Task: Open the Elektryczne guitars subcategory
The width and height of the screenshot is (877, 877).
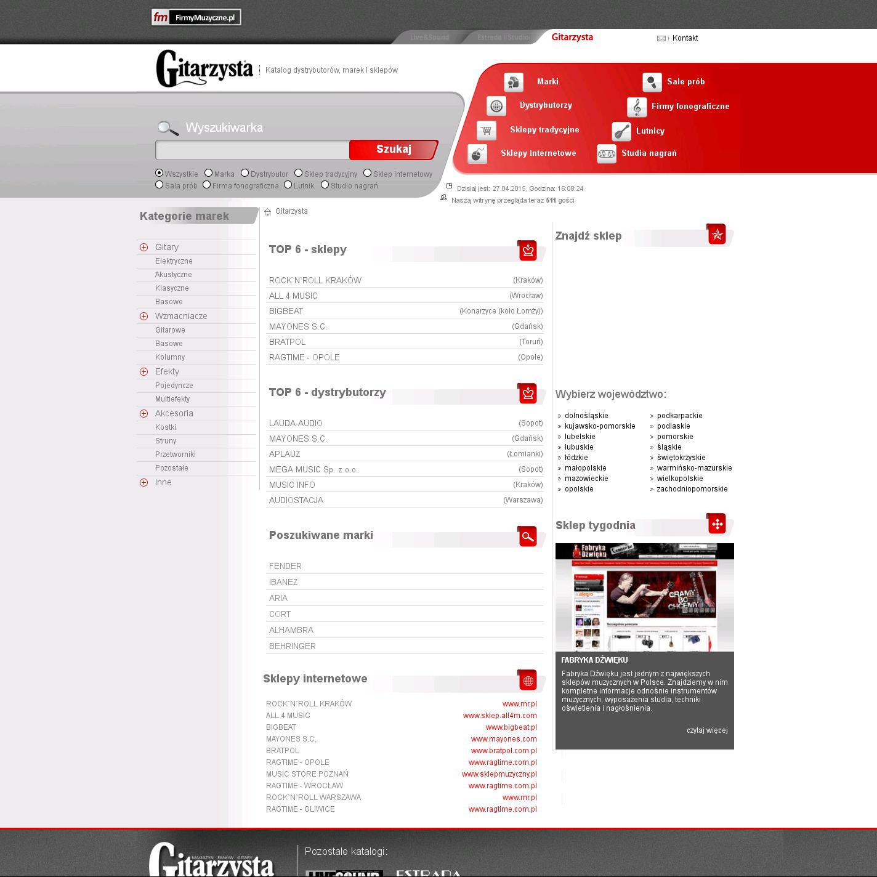Action: tap(174, 261)
